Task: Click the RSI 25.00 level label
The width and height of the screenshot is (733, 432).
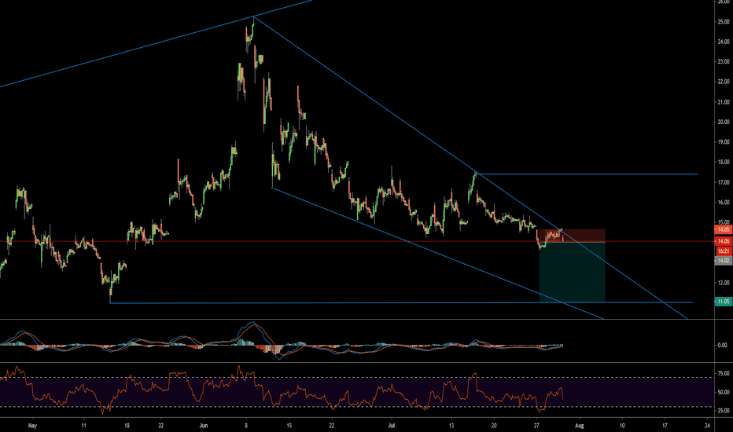Action: click(724, 411)
